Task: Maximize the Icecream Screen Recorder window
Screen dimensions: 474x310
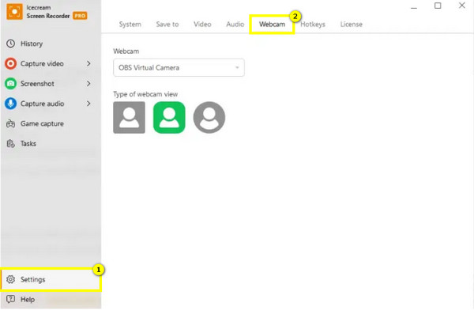Action: [438, 6]
